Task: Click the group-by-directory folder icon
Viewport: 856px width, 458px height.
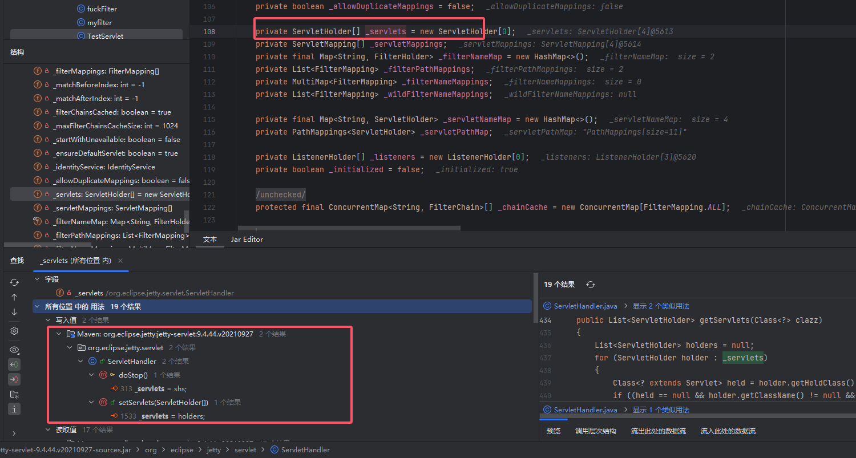Action: (x=14, y=394)
